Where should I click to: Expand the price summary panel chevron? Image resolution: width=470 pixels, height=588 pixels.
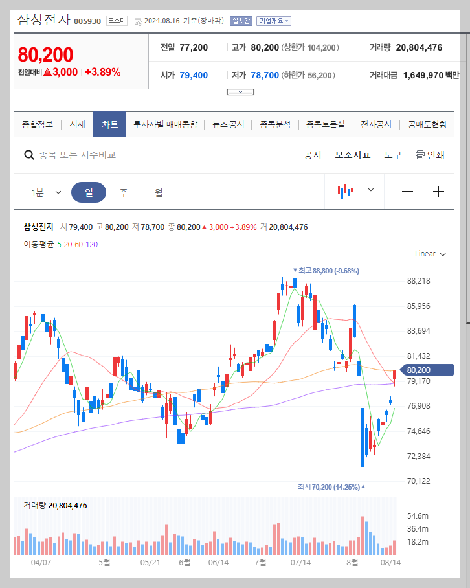point(240,92)
